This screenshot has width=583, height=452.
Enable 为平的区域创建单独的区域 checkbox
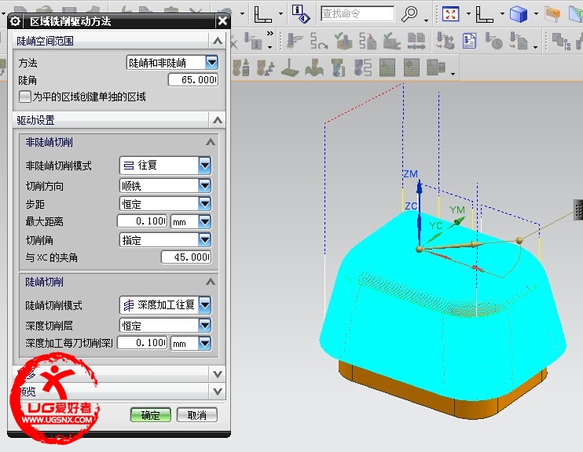[x=25, y=97]
